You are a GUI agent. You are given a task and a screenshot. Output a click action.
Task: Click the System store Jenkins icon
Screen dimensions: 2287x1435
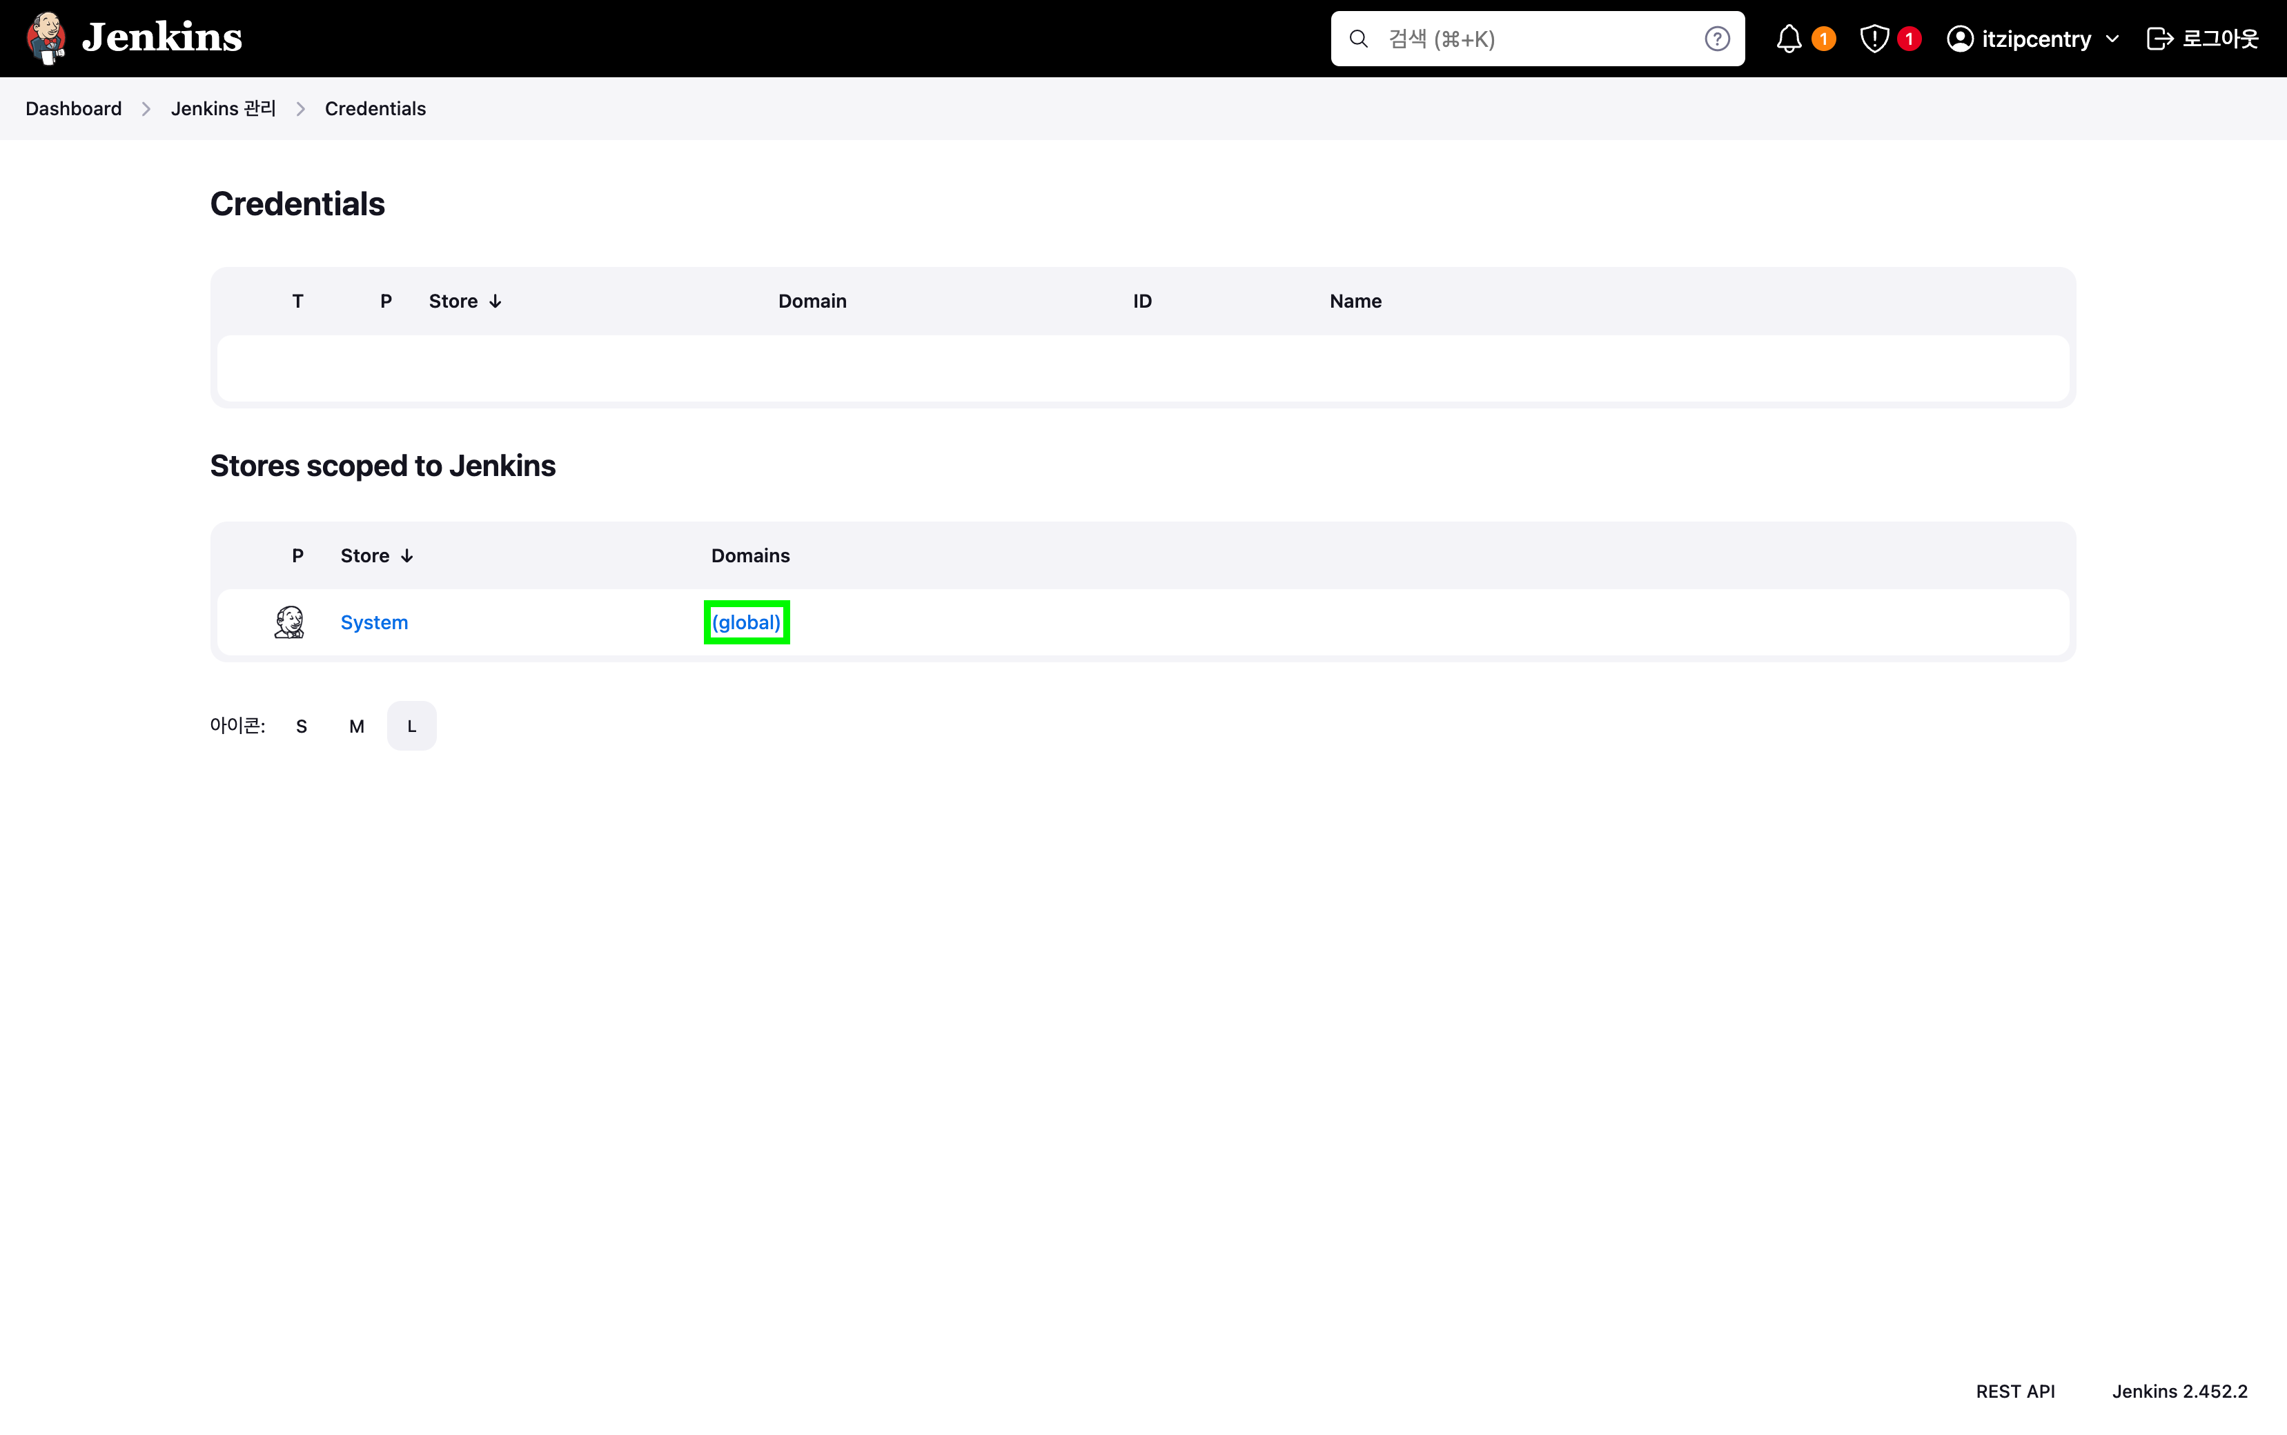point(290,622)
